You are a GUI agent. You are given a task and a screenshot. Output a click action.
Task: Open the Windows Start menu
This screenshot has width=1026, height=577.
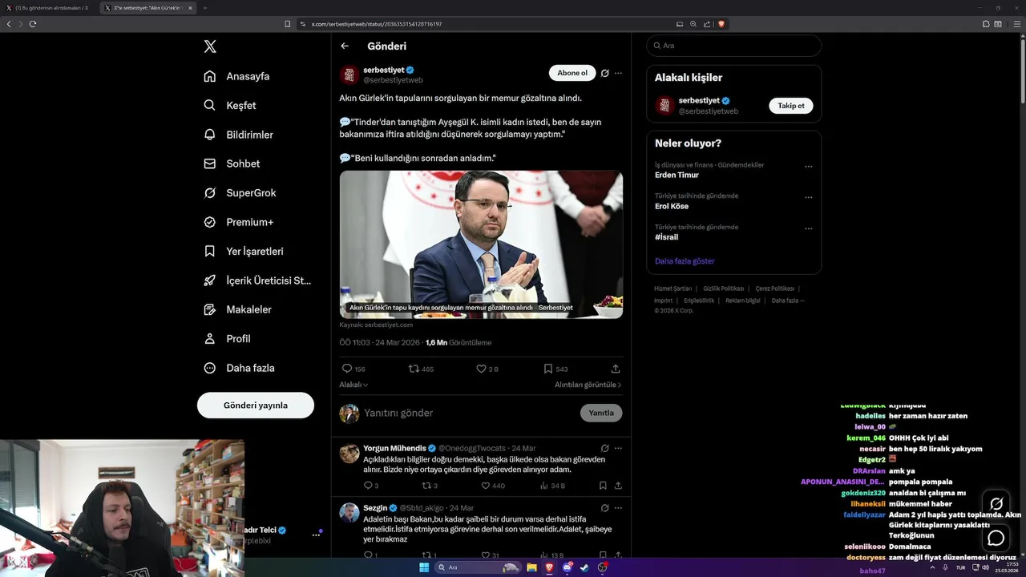click(x=424, y=567)
